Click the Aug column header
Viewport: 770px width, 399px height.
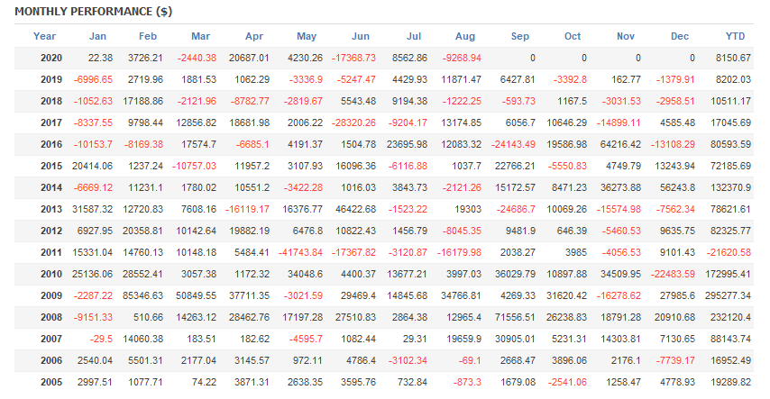[x=465, y=36]
